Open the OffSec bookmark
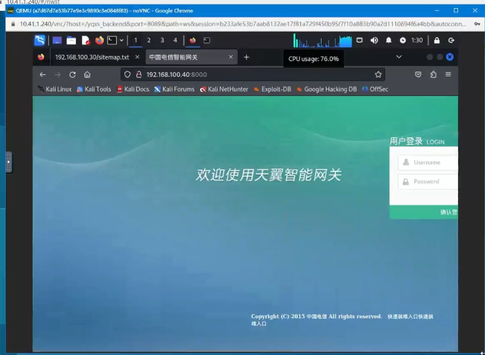Viewport: 485px width, 355px height. 375,90
